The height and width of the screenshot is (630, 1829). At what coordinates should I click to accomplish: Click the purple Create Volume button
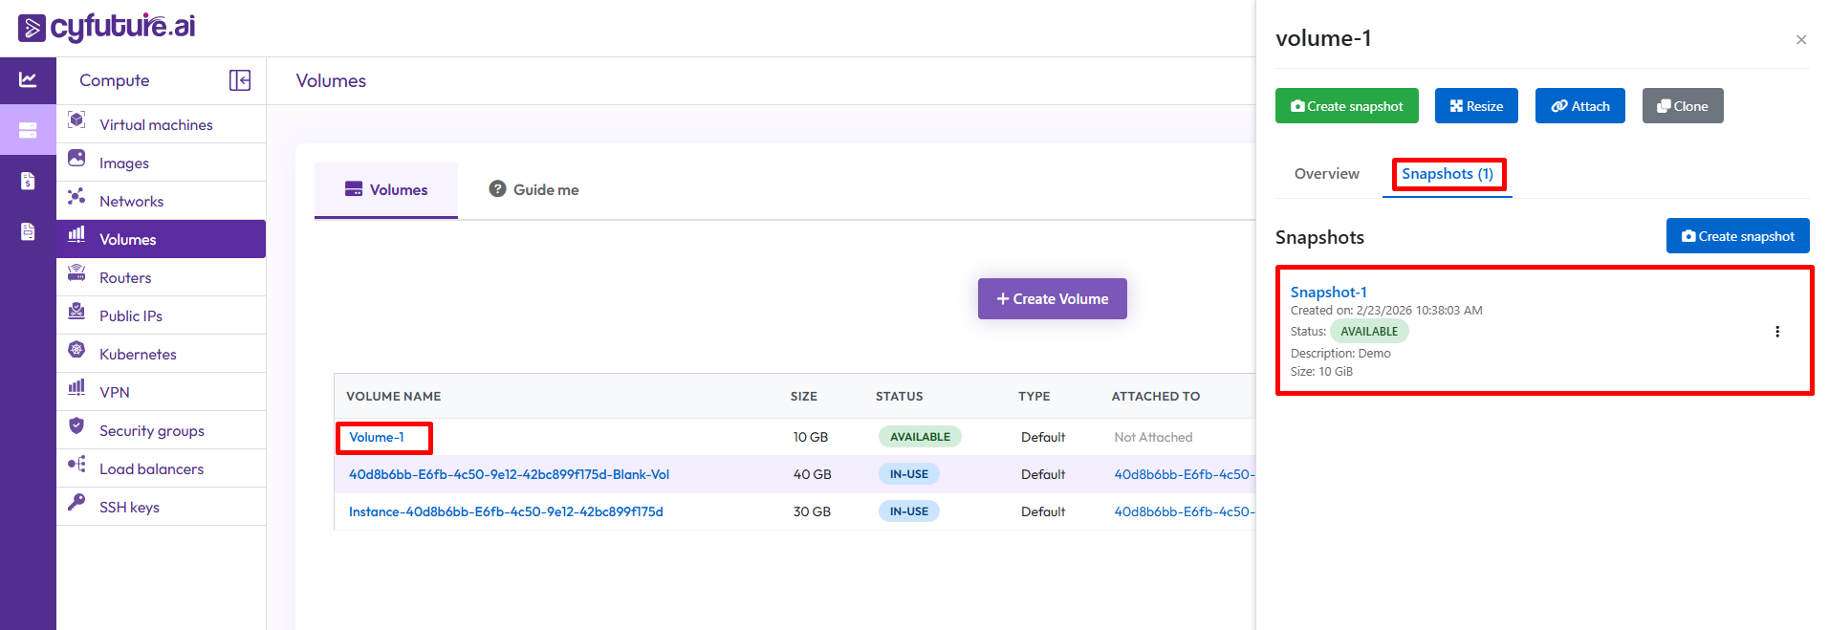click(x=1052, y=299)
